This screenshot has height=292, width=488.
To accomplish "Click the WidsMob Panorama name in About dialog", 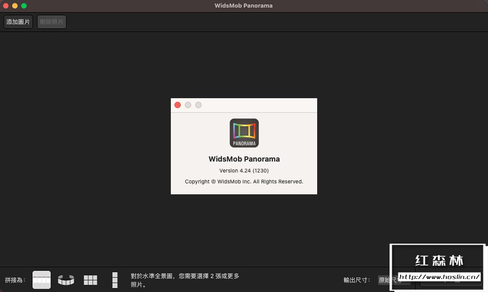I will pyautogui.click(x=244, y=159).
